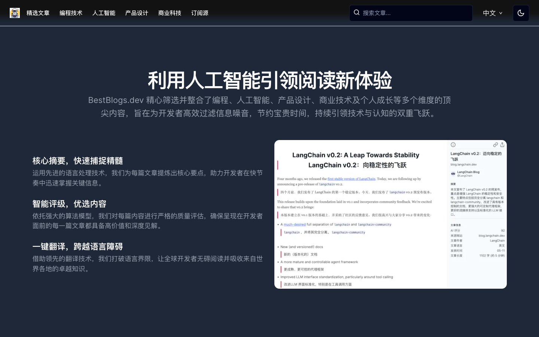
Task: Click the 智能评级，优选内容 heading
Action: click(x=69, y=204)
